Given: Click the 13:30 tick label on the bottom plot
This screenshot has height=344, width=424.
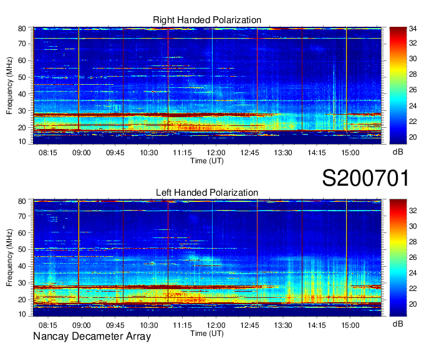Looking at the screenshot, I should click(x=283, y=325).
